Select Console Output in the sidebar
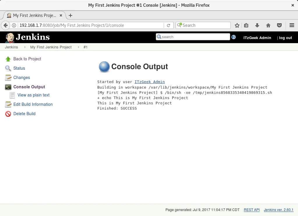 pyautogui.click(x=29, y=87)
